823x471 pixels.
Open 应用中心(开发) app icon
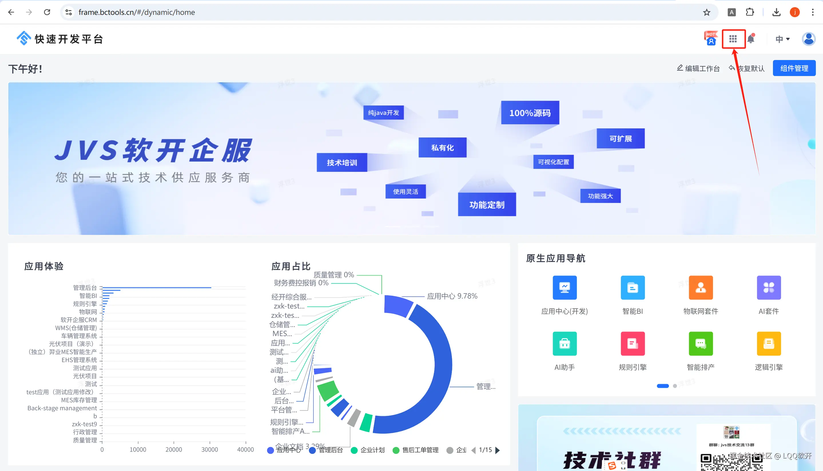click(x=564, y=288)
